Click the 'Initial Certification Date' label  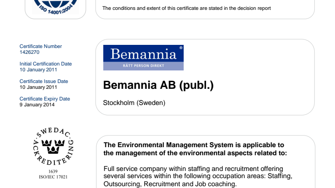(46, 64)
